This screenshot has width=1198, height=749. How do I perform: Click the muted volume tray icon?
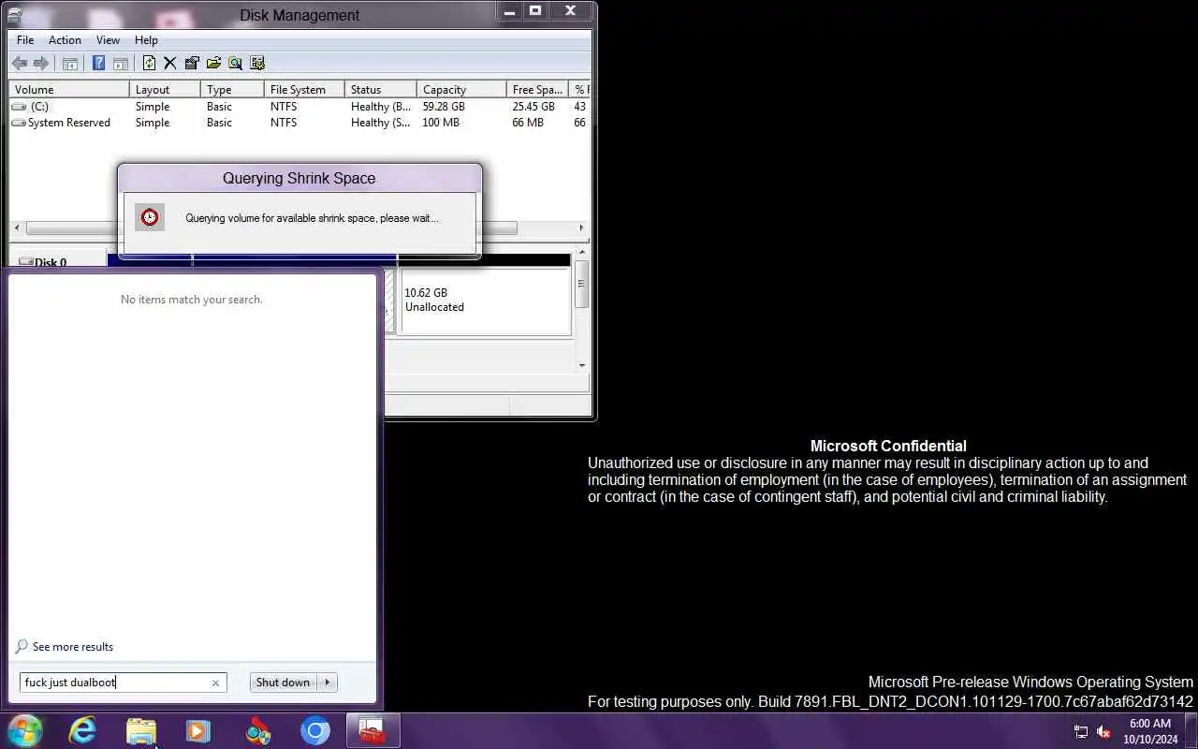(1103, 732)
